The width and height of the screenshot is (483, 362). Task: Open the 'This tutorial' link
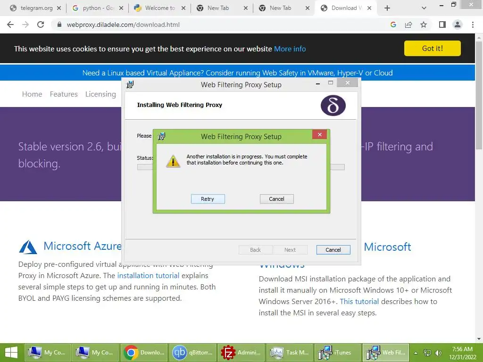tap(359, 301)
